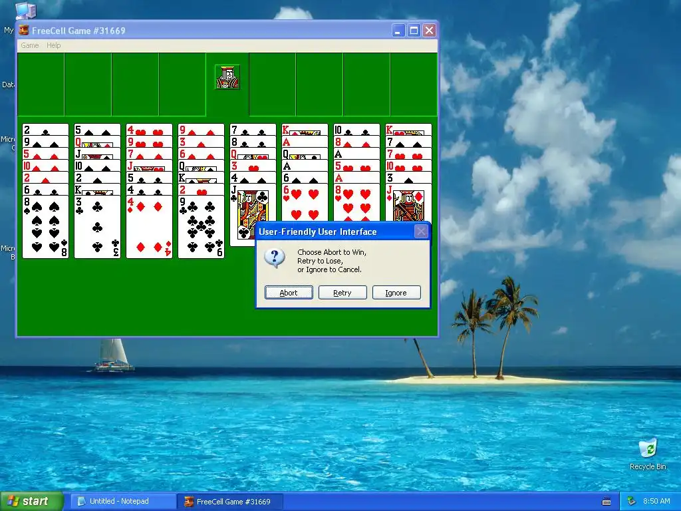Click the Retry button in the dialog
681x511 pixels.
pyautogui.click(x=342, y=293)
